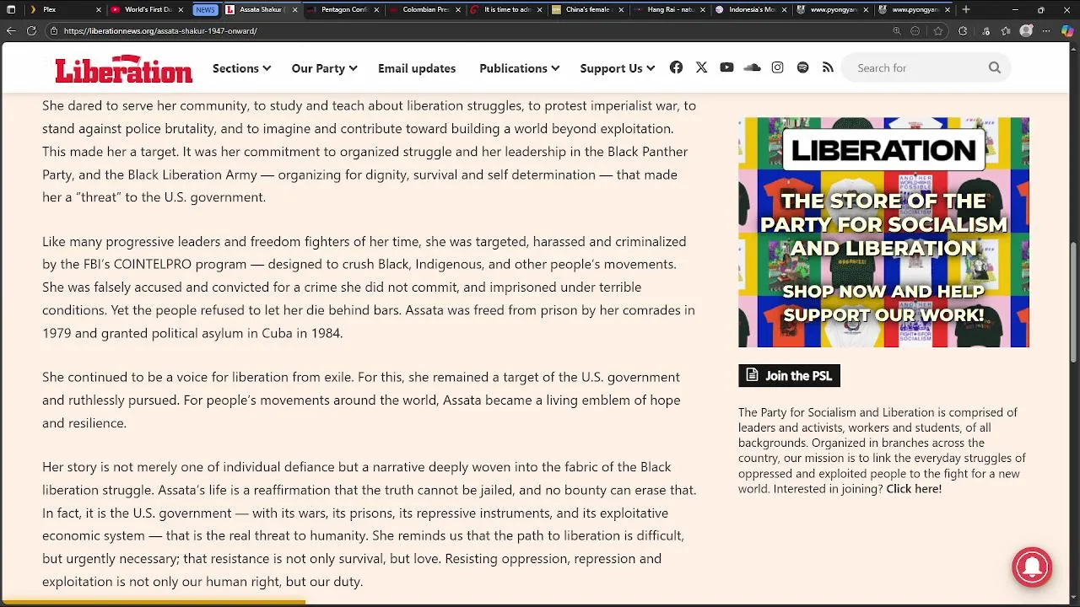Viewport: 1080px width, 607px height.
Task: Expand the Support Us dropdown menu
Action: (x=617, y=68)
